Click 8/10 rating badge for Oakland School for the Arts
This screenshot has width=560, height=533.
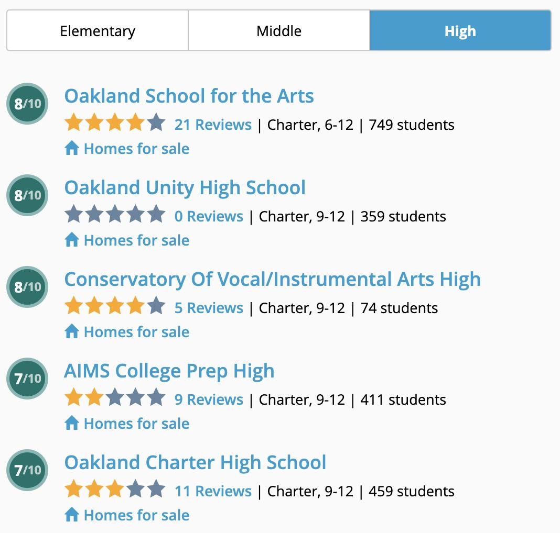point(27,104)
